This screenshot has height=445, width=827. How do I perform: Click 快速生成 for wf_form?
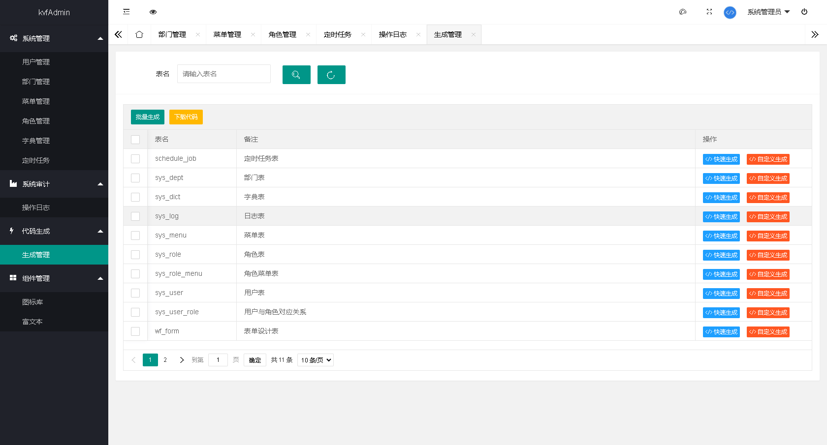coord(721,331)
